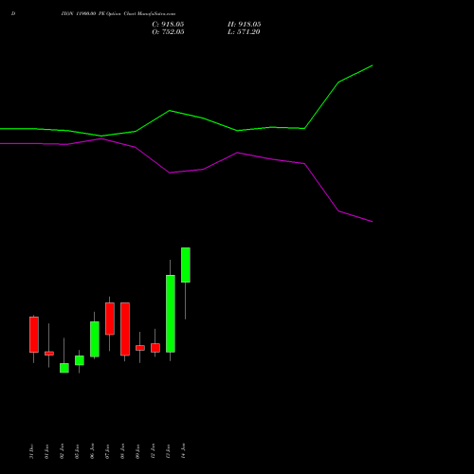Click the green candlestick above 06 Jan
Image resolution: width=474 pixels, height=474 pixels.
click(95, 339)
